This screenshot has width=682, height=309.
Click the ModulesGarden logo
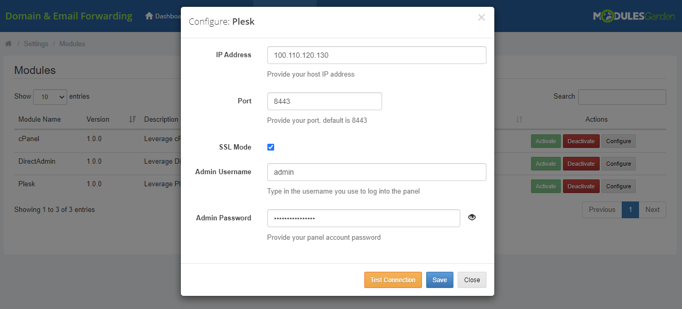634,16
